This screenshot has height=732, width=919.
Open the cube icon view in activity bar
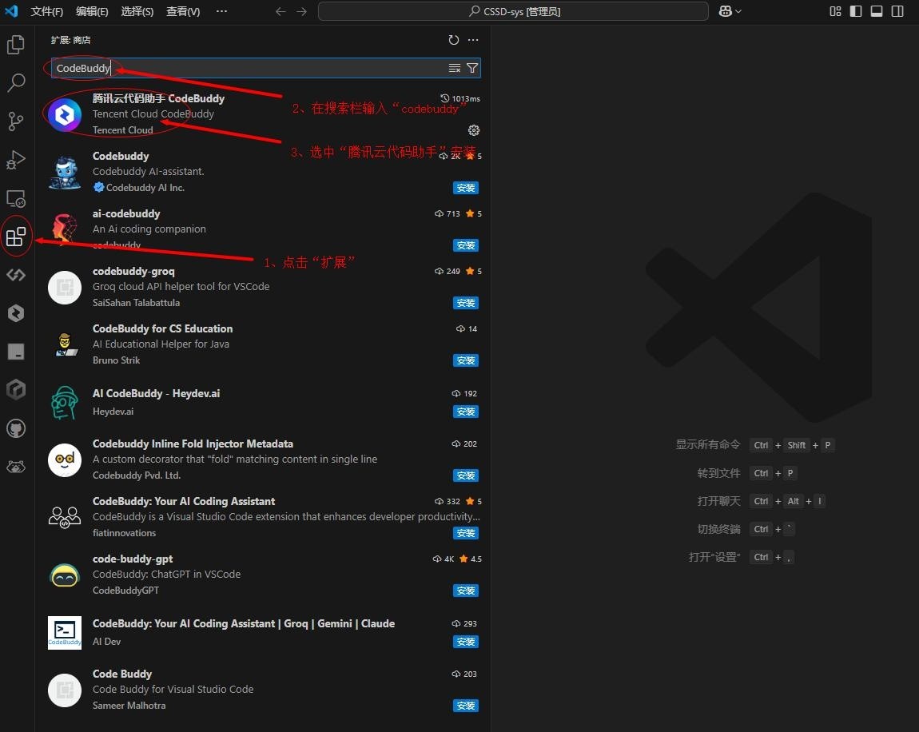click(16, 390)
